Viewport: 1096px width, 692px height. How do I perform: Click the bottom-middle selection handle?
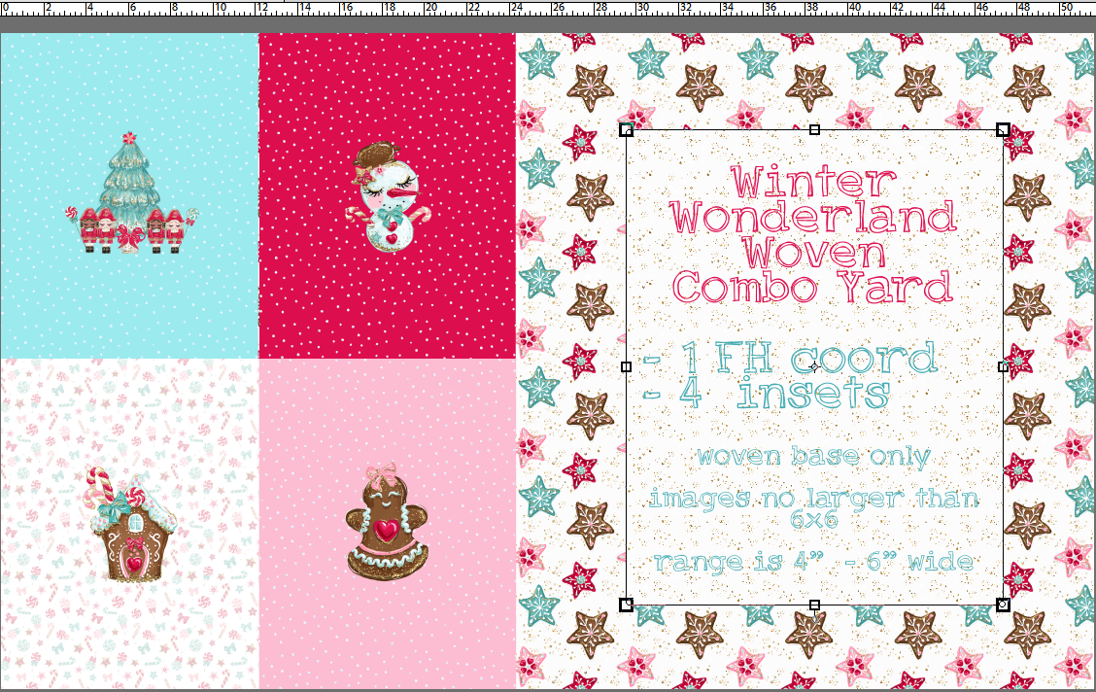coord(812,605)
